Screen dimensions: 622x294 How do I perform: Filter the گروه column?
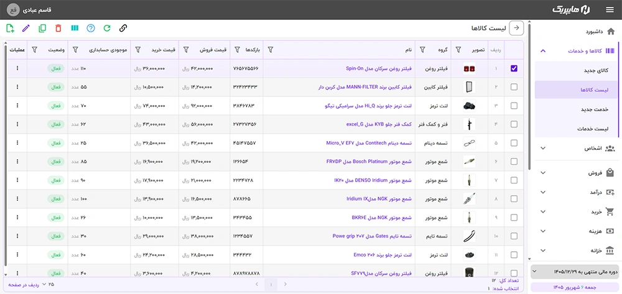[422, 50]
